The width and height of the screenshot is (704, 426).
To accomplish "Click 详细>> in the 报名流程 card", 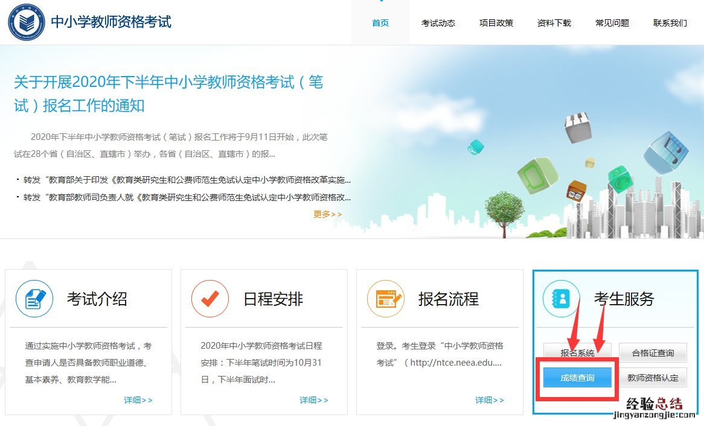I will click(490, 400).
